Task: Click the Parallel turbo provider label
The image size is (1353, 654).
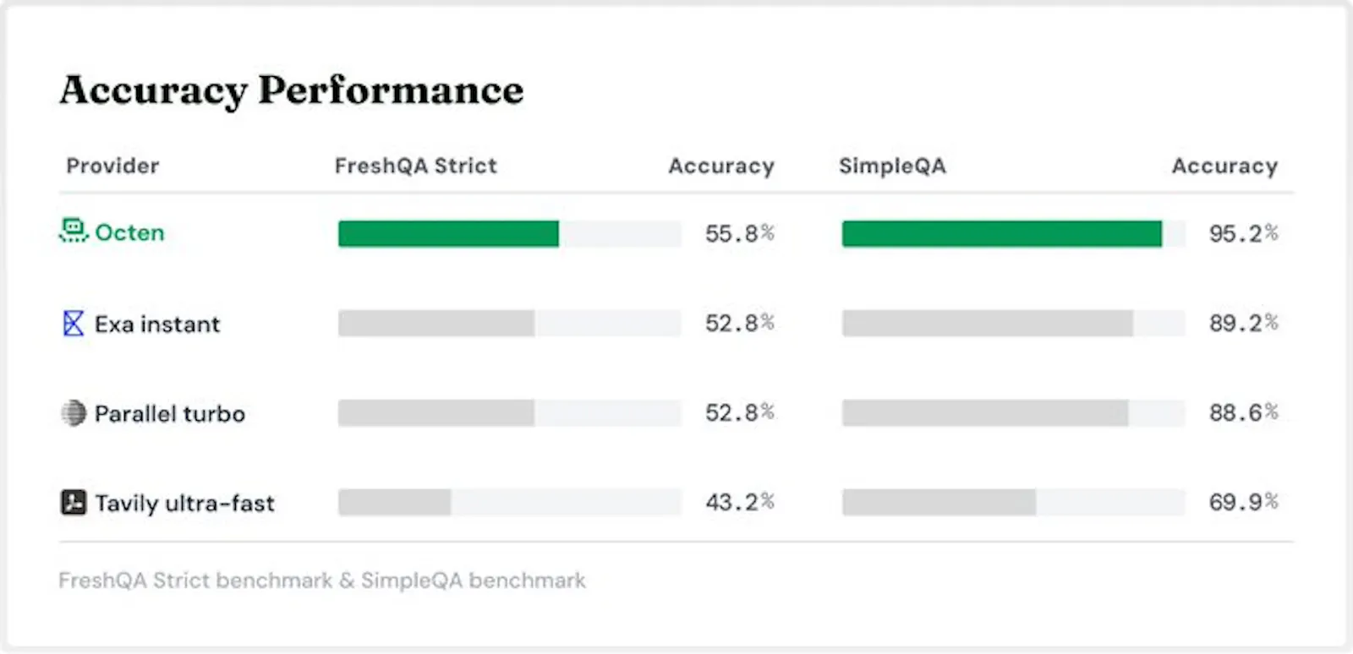Action: tap(170, 414)
